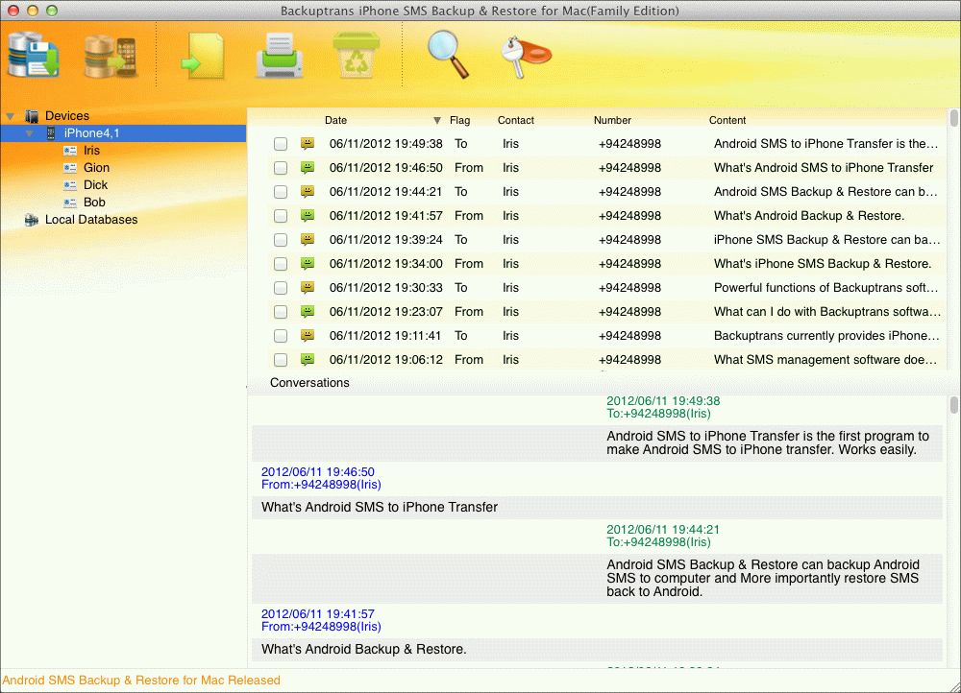The width and height of the screenshot is (961, 693).
Task: Click the blue From:+94248998(Iris) link
Action: pos(321,485)
